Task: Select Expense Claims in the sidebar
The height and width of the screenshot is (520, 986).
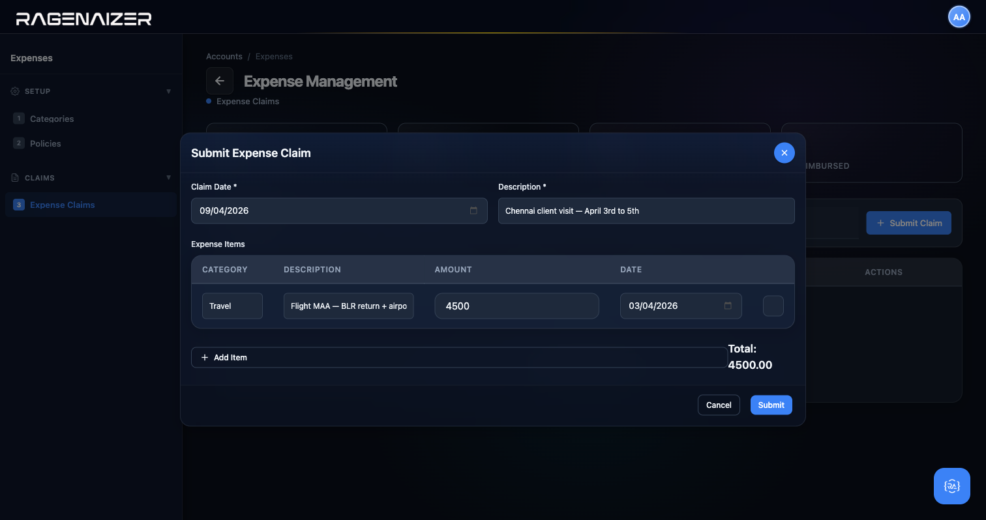Action: click(91, 205)
